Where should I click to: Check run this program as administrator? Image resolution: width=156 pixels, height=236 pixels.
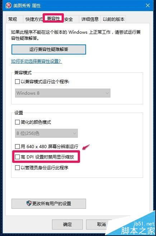[x=17, y=167]
